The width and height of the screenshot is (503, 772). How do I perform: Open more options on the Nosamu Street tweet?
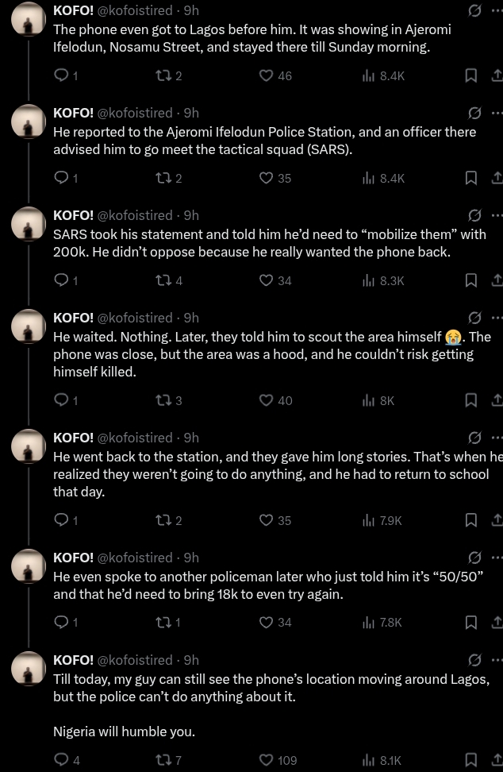(497, 10)
